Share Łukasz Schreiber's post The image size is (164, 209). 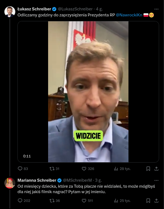[x=157, y=169]
